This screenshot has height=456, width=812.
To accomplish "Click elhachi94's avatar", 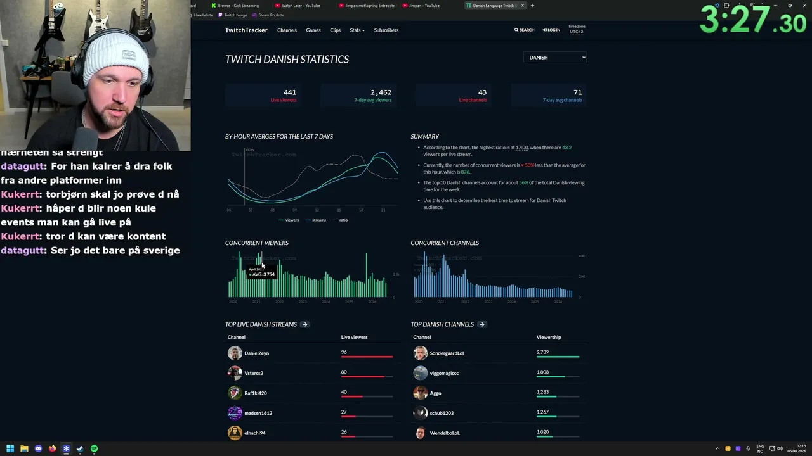I will coord(235,433).
